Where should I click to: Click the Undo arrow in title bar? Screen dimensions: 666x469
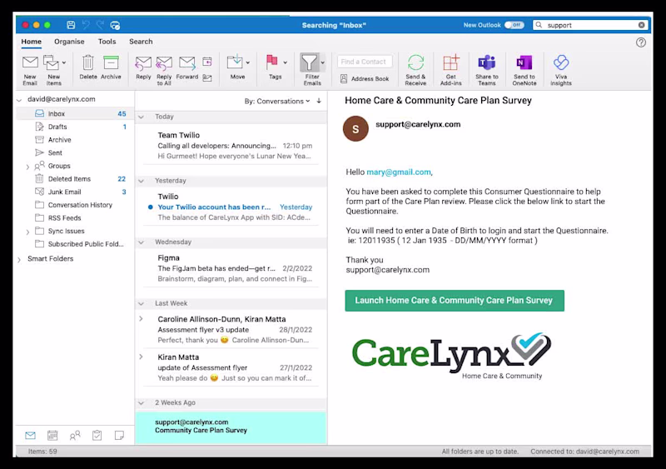pyautogui.click(x=86, y=25)
